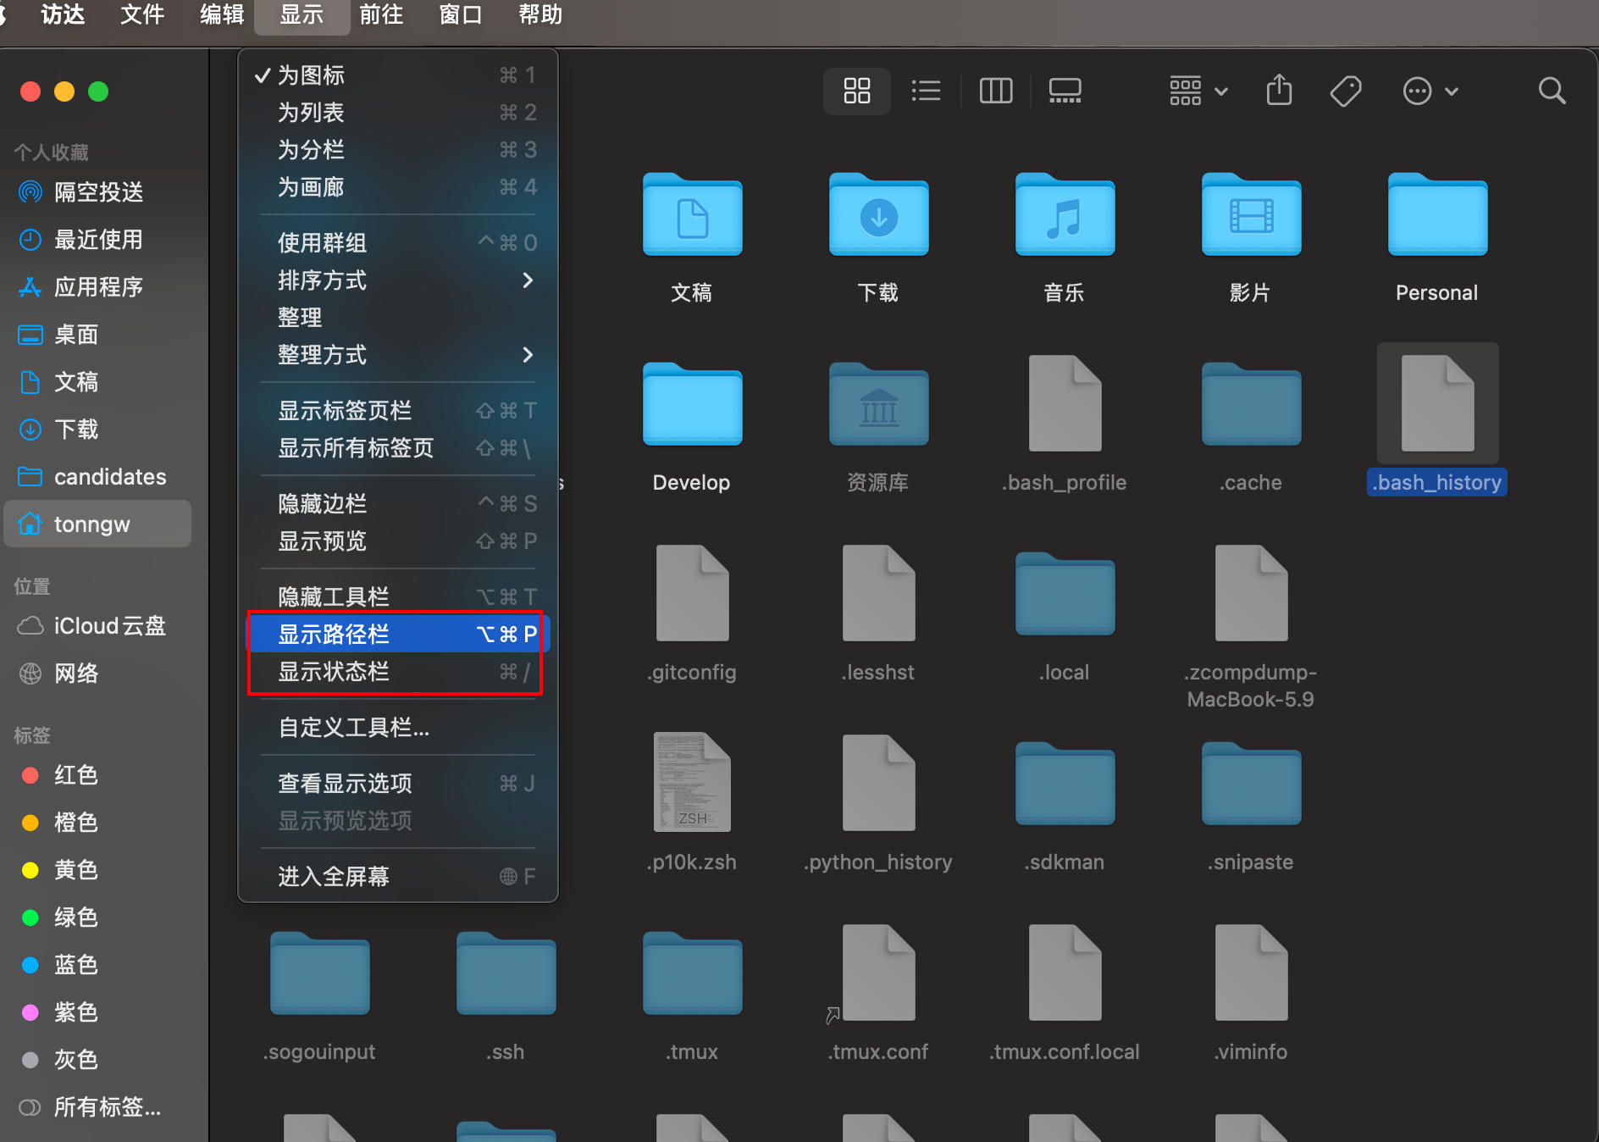Open 应用程序 in the sidebar
The height and width of the screenshot is (1142, 1599).
click(98, 287)
